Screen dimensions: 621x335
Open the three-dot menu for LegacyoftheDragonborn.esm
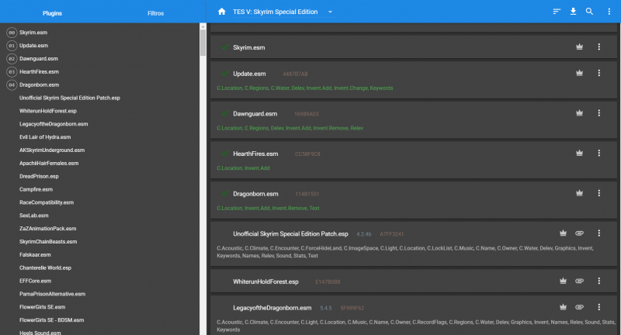[598, 307]
